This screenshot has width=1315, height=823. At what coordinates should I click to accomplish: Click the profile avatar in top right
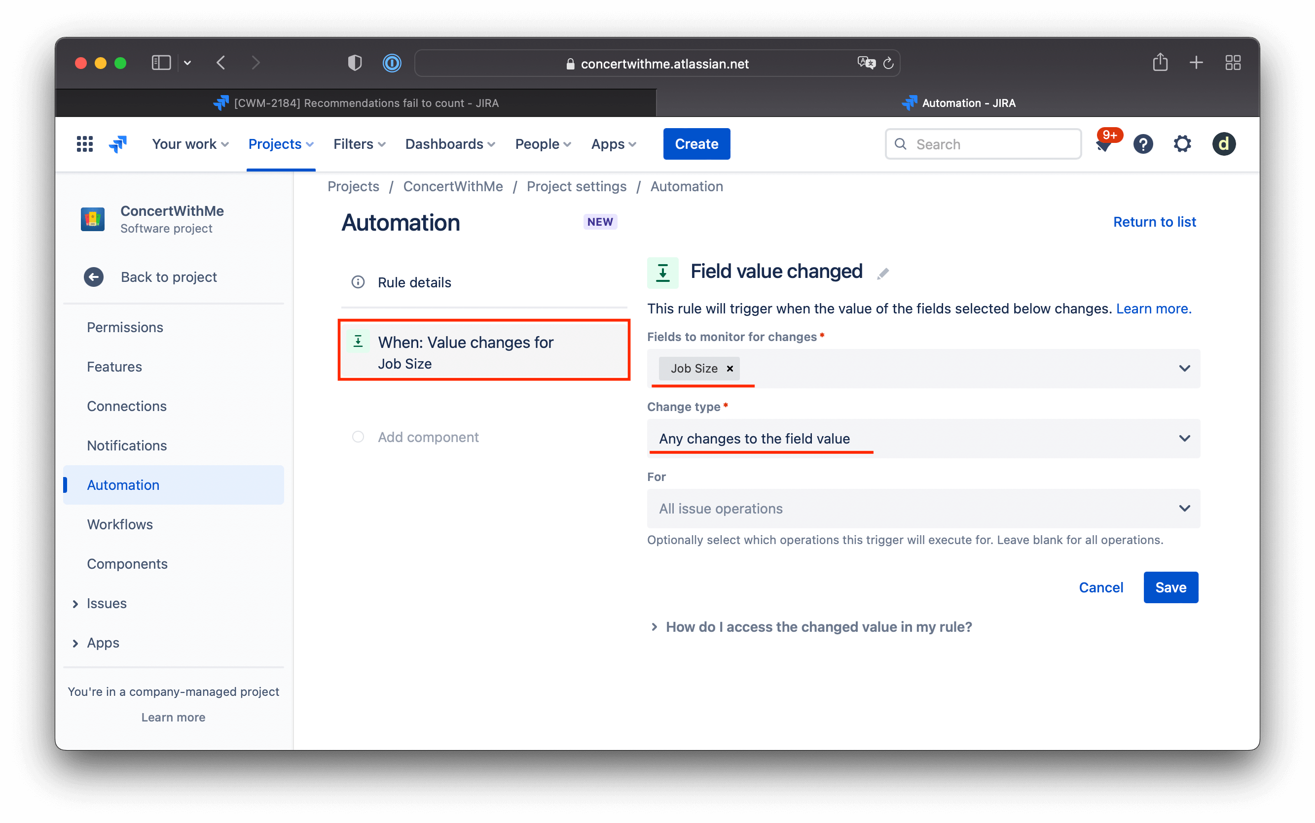1223,144
